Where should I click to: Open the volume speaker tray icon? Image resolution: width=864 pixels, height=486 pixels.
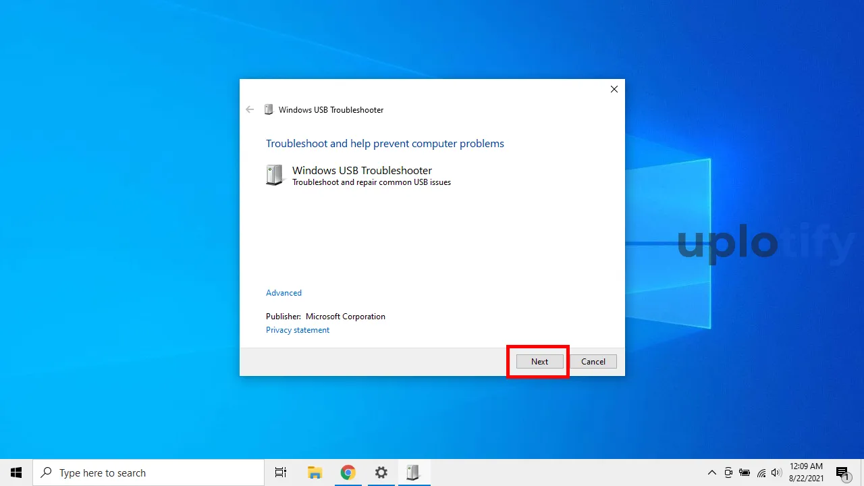(x=776, y=473)
